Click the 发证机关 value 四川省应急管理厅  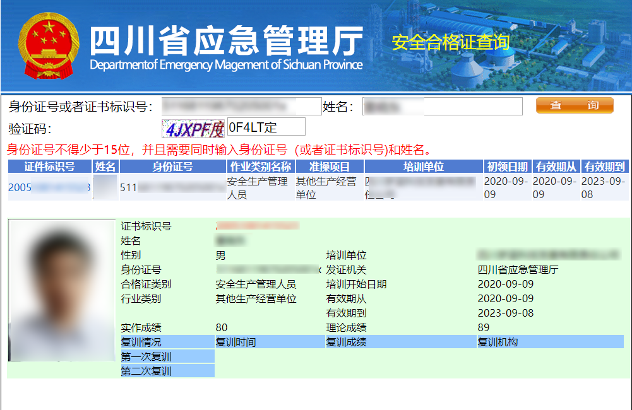[x=518, y=270]
